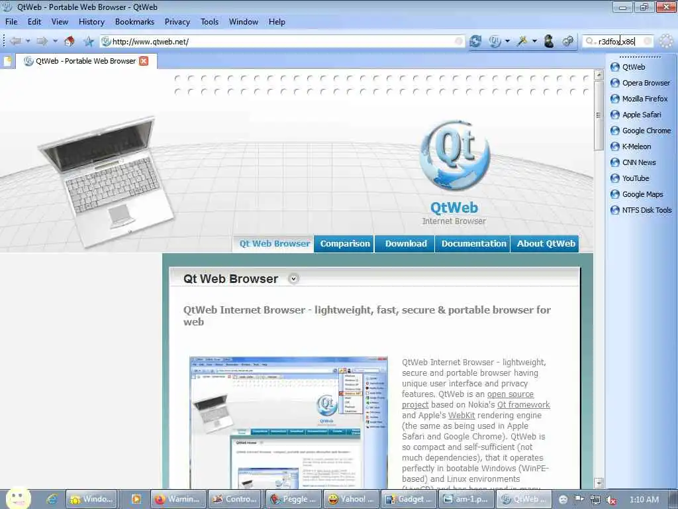Follow the 'WebKit' link

coord(461,416)
